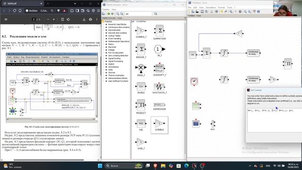Click the Xcos help icon in toolbar
Image resolution: width=302 pixels, height=170 pixels.
(x=259, y=11)
